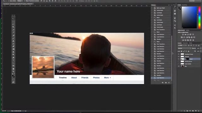The image size is (202, 113).
Task: Select the Rectangular Marquee tool
Action: 13,22
